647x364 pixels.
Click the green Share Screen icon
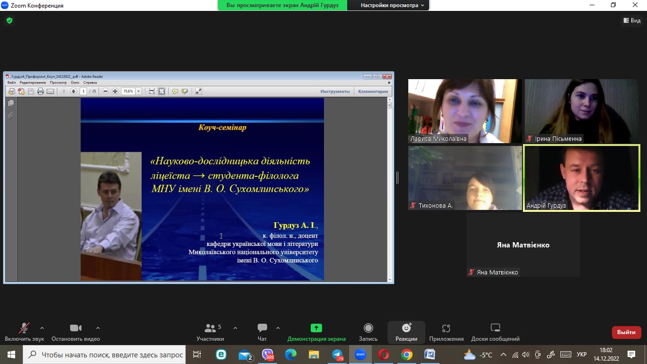(316, 328)
